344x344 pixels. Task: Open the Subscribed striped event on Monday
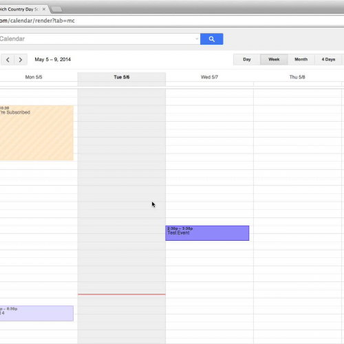click(x=36, y=133)
